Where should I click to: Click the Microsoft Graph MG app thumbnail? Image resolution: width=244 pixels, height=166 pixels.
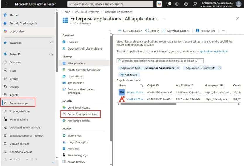pyautogui.click(x=122, y=92)
